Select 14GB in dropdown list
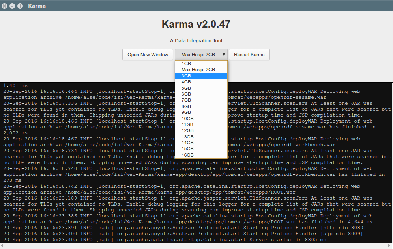Image resolution: width=393 pixels, height=249 pixels. (x=201, y=143)
